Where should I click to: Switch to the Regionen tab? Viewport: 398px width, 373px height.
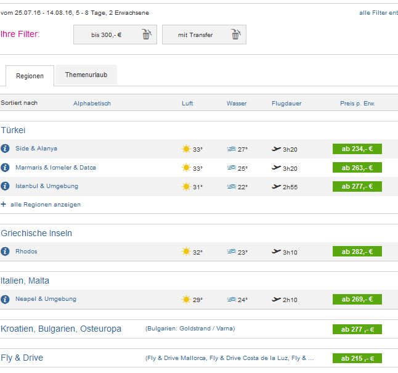[x=30, y=76]
